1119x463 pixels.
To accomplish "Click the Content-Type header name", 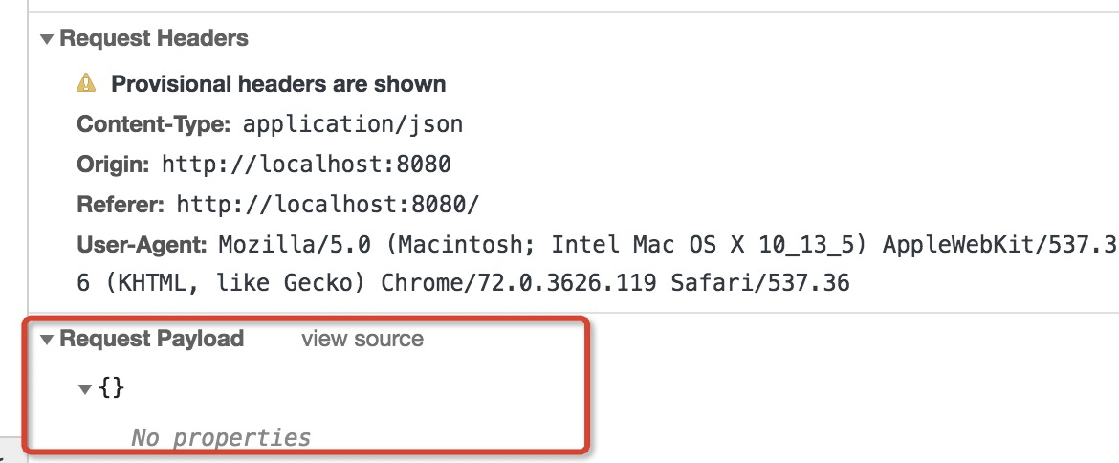I will pyautogui.click(x=153, y=125).
